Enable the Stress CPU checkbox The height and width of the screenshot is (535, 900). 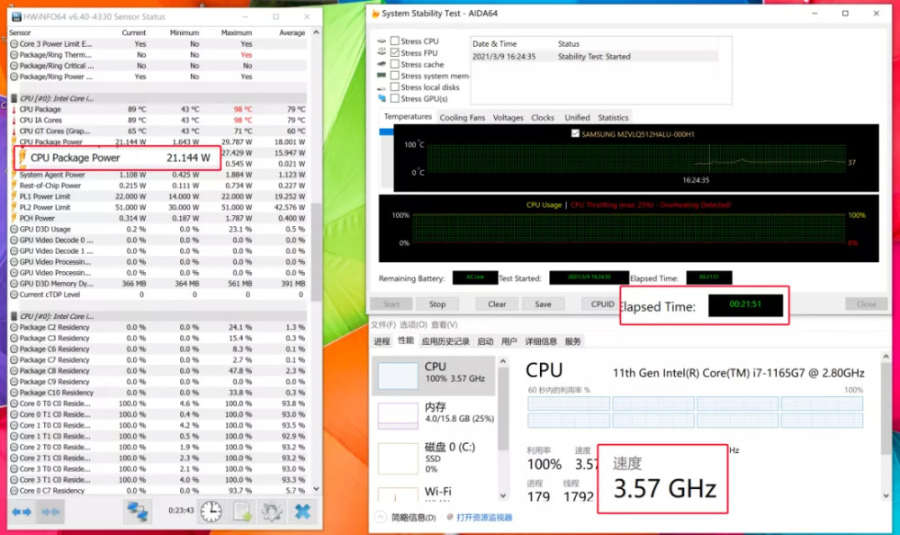pos(394,41)
